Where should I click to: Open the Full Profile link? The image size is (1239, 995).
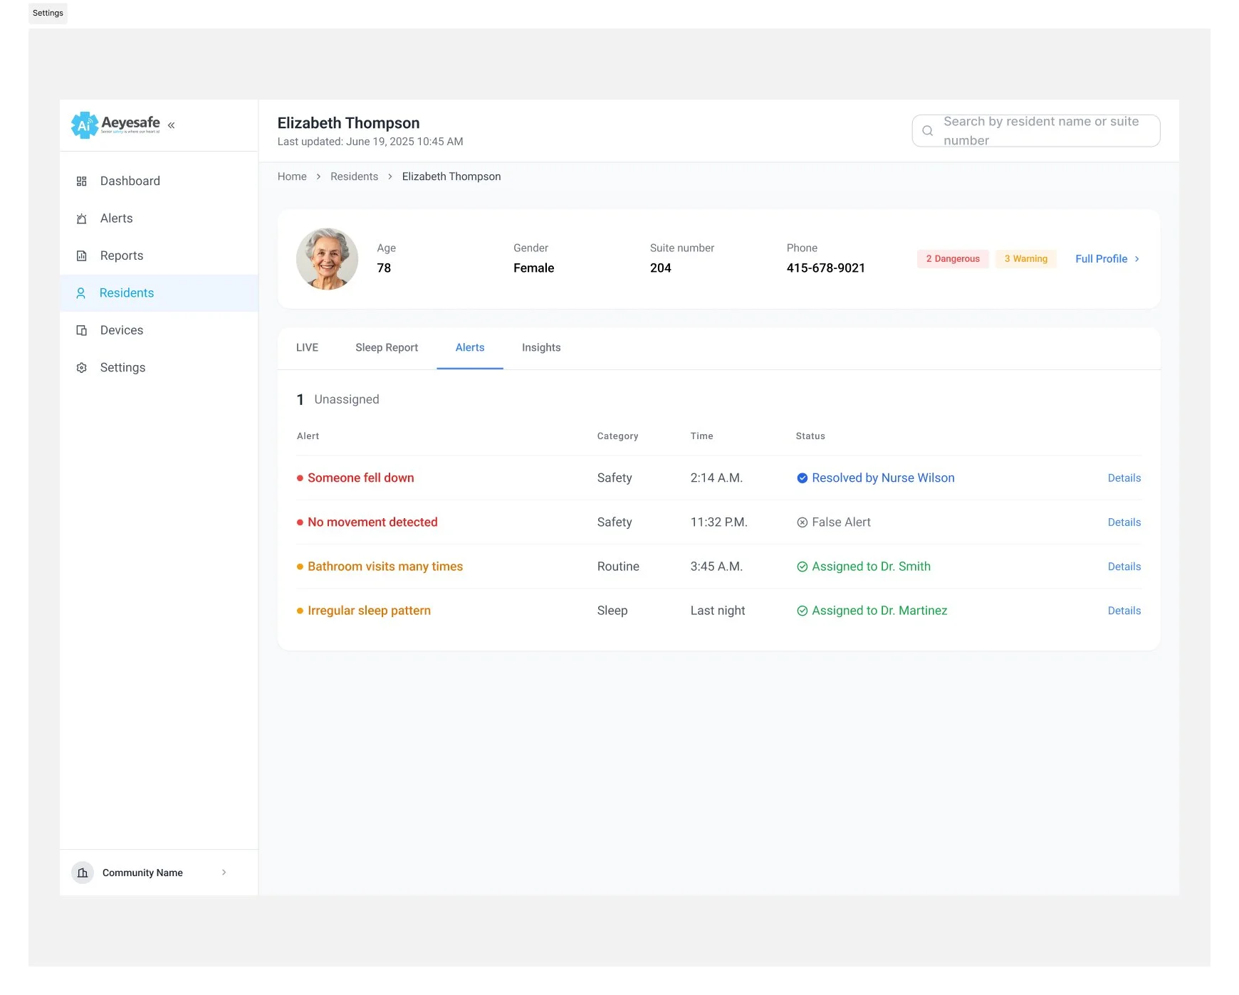pyautogui.click(x=1107, y=259)
